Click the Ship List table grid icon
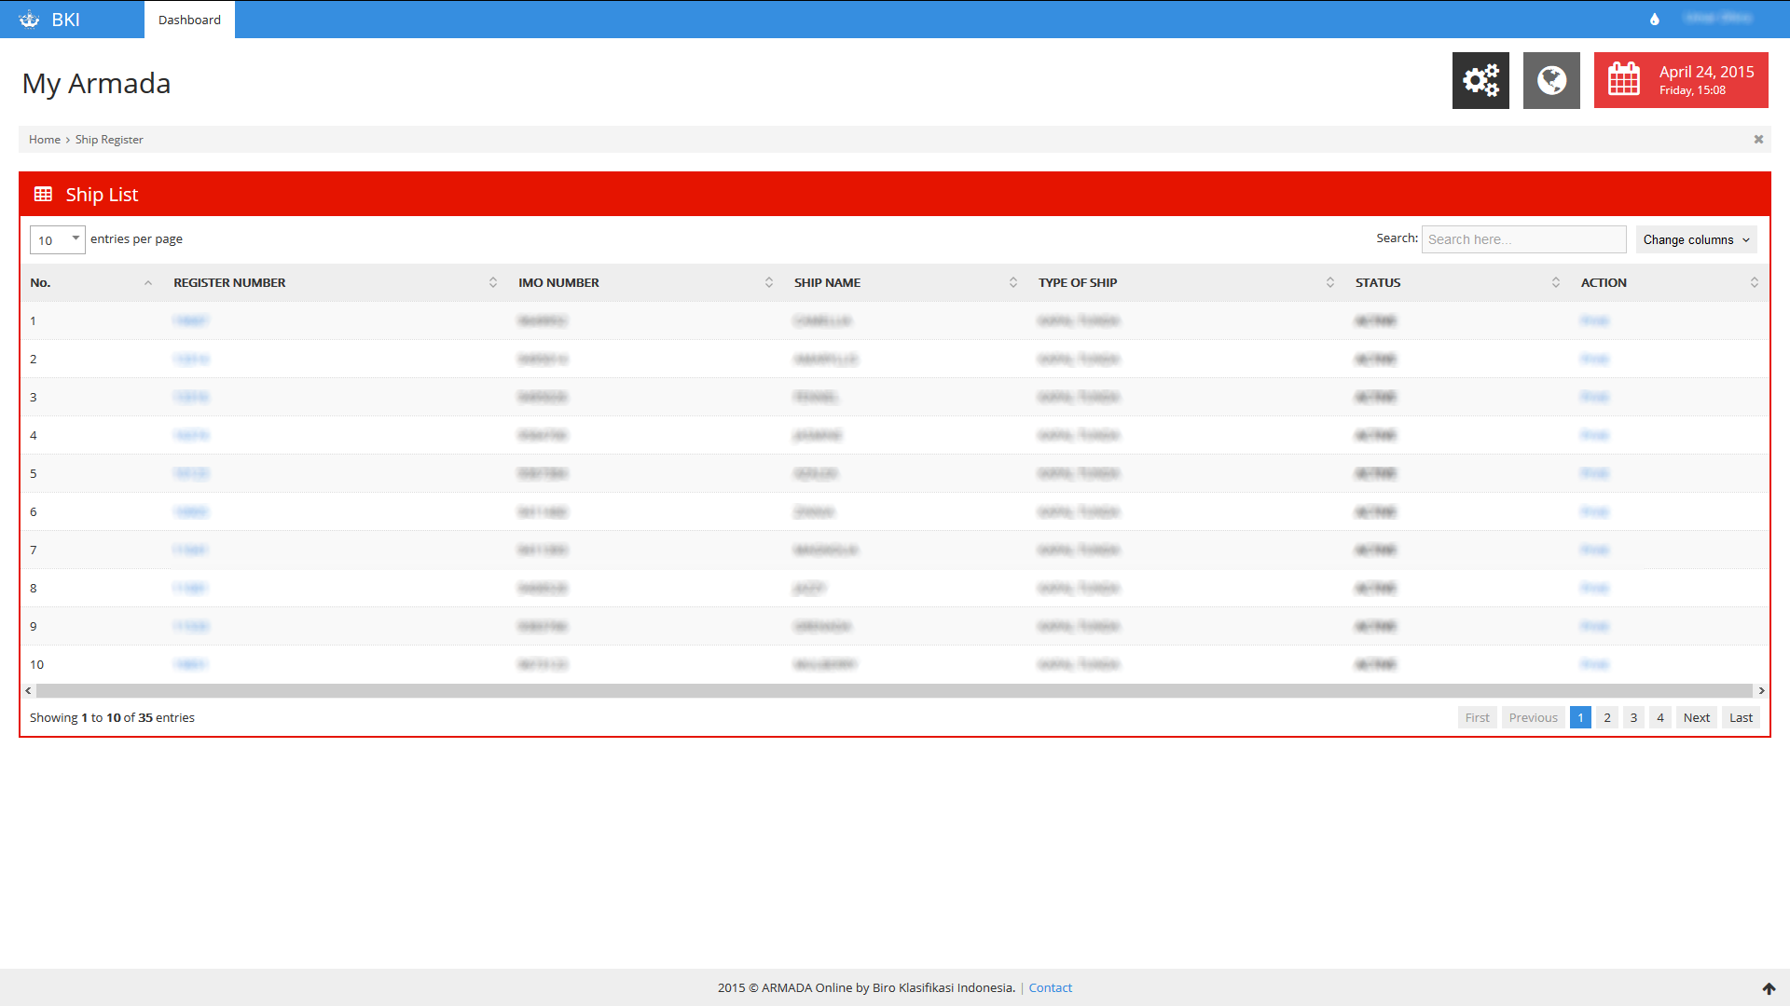 [43, 195]
